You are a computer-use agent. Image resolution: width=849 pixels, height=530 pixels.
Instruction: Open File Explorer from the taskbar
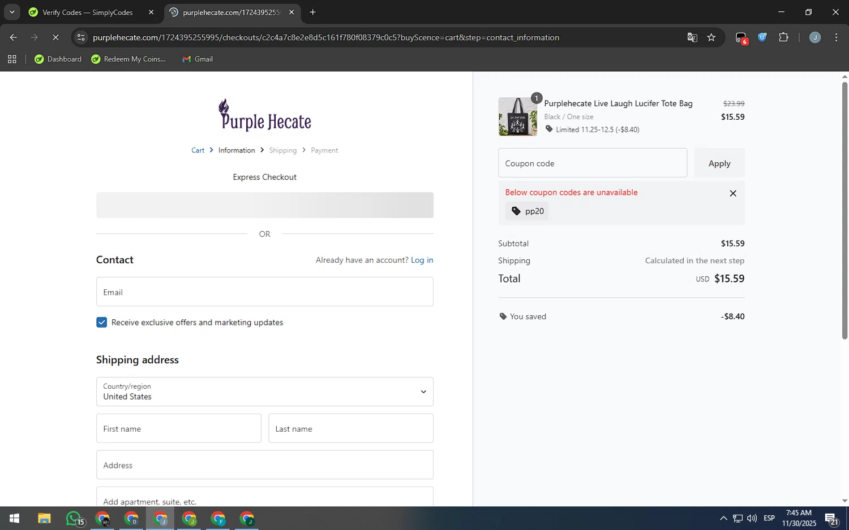(x=44, y=518)
